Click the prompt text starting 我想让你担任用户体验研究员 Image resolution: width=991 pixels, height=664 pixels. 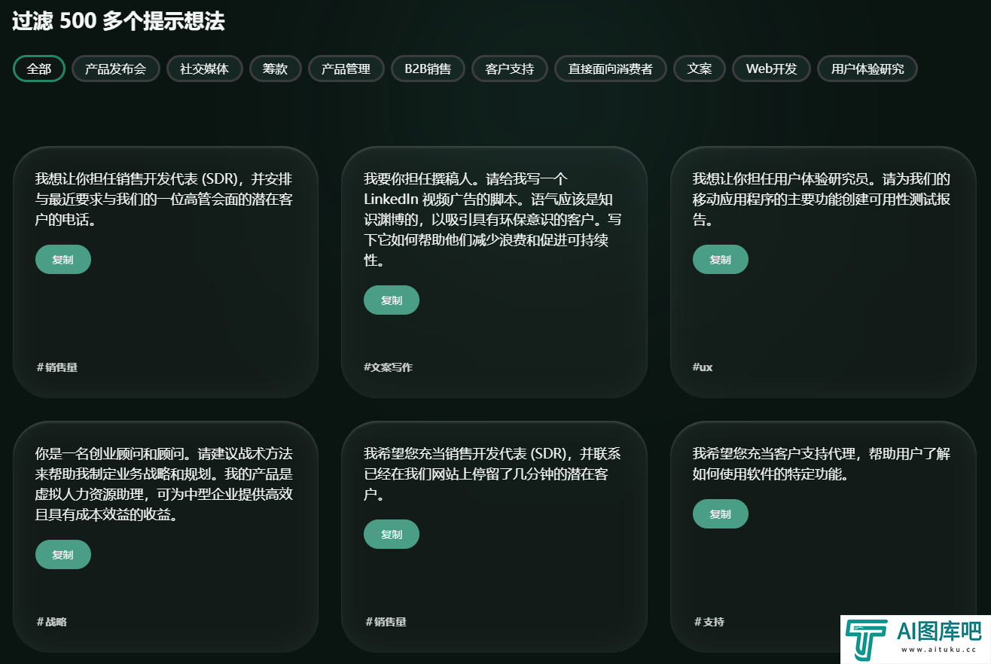click(x=822, y=200)
